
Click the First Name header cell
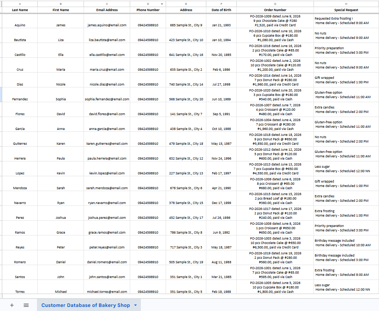tap(61, 10)
